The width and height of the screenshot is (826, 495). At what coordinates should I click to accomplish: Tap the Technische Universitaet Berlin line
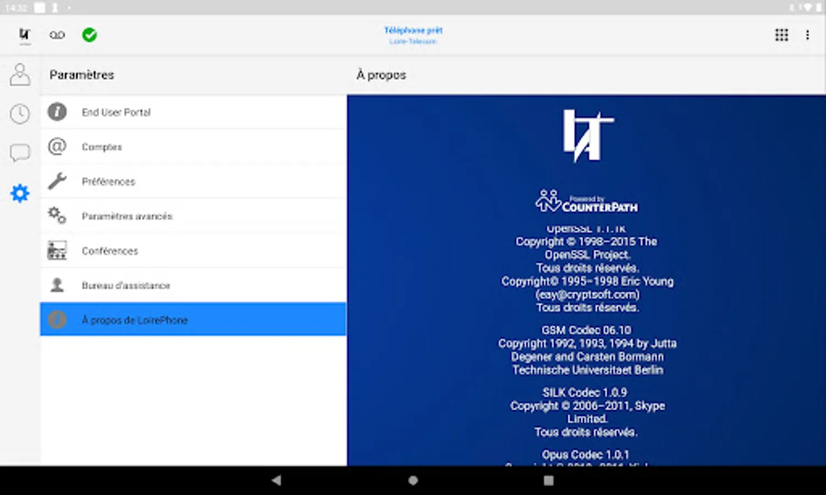[x=588, y=370]
